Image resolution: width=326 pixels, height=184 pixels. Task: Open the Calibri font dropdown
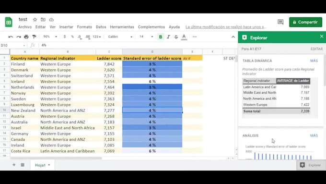point(120,37)
